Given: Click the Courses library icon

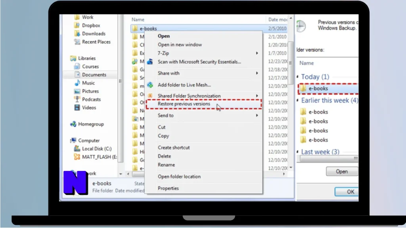Looking at the screenshot, I should click(77, 66).
